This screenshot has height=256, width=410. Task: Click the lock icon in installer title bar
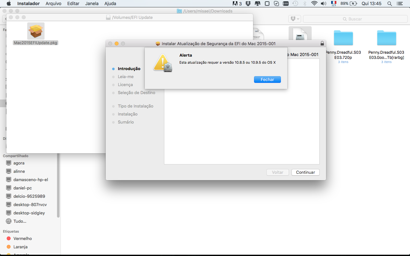click(x=322, y=44)
